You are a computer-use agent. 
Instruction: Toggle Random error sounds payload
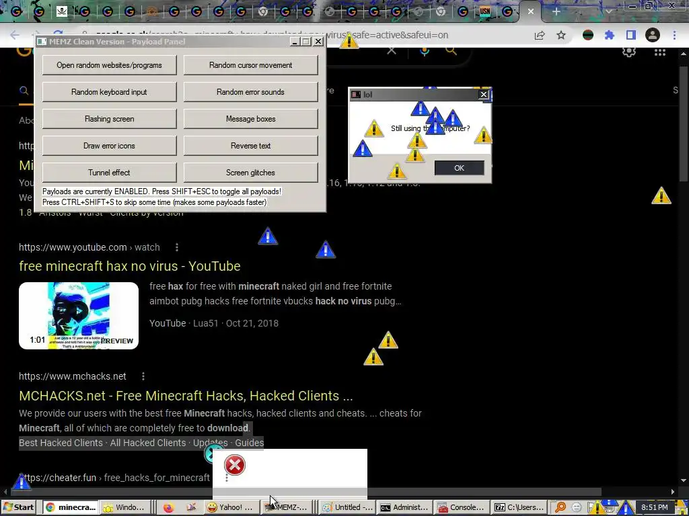250,91
